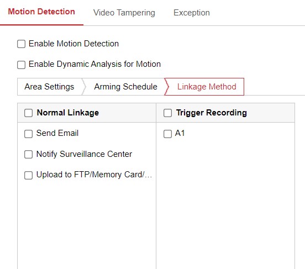Go to the Area Settings step
Screen dimensions: 305x269
(49, 87)
